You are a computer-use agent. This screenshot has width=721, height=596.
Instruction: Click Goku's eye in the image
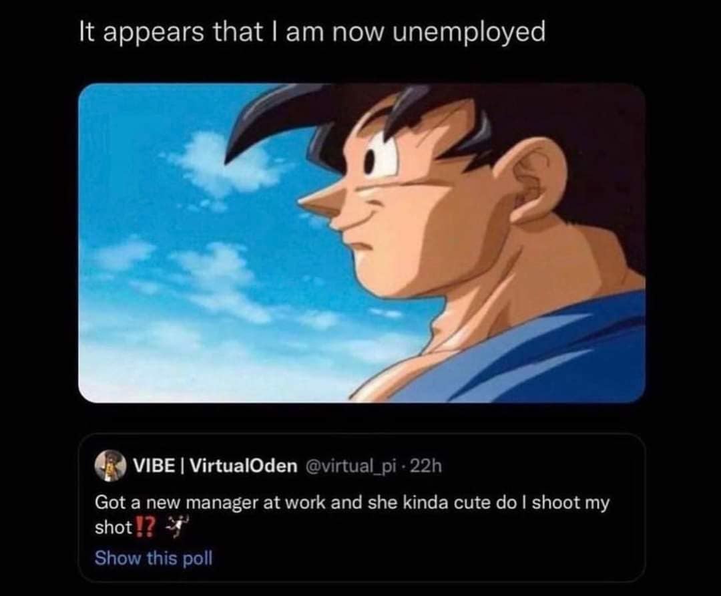coord(378,156)
